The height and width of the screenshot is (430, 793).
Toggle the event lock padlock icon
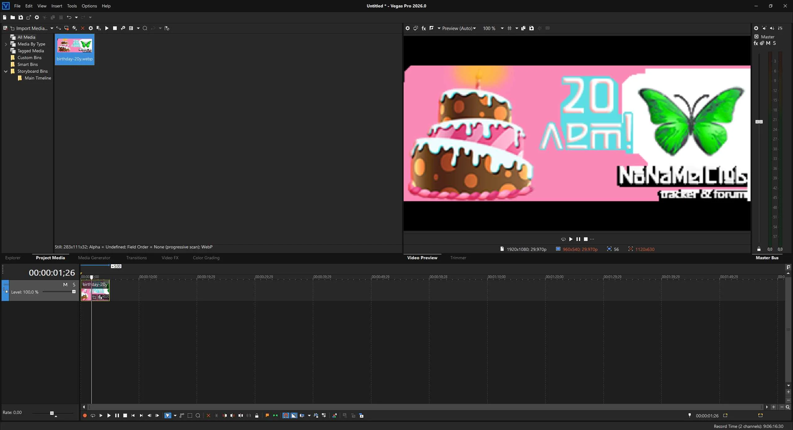pos(257,415)
